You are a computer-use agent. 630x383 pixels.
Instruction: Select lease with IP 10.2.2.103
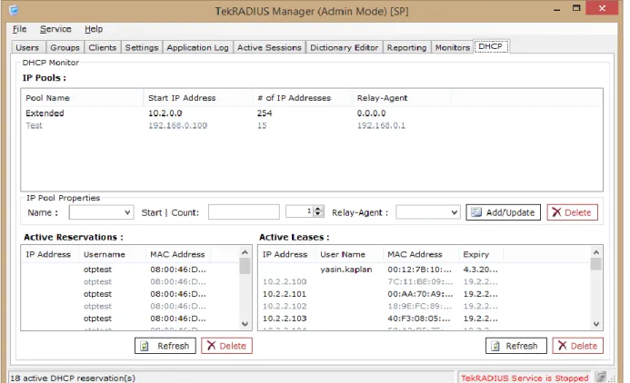[x=425, y=319]
